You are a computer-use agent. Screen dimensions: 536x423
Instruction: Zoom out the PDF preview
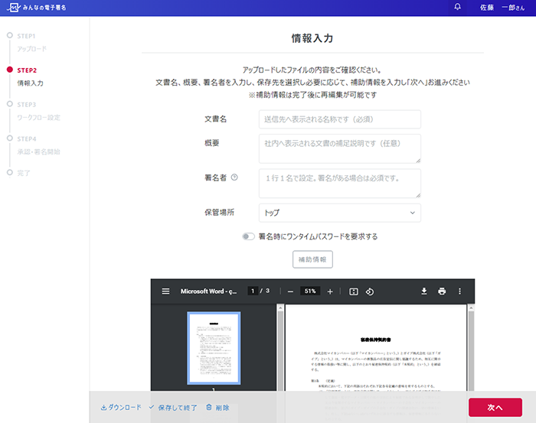[x=290, y=291]
